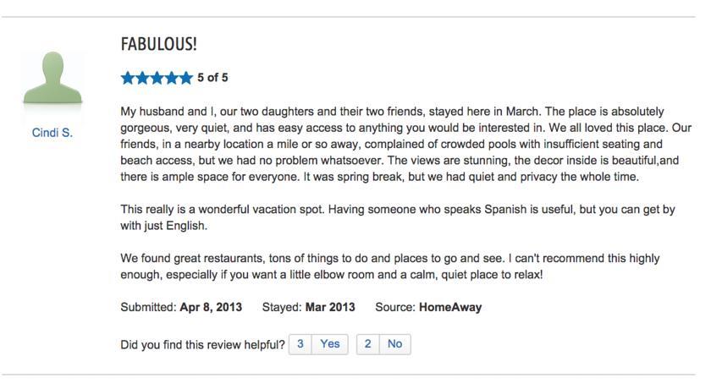The image size is (711, 389).
Task: Click the first blue rating star
Action: tap(129, 79)
